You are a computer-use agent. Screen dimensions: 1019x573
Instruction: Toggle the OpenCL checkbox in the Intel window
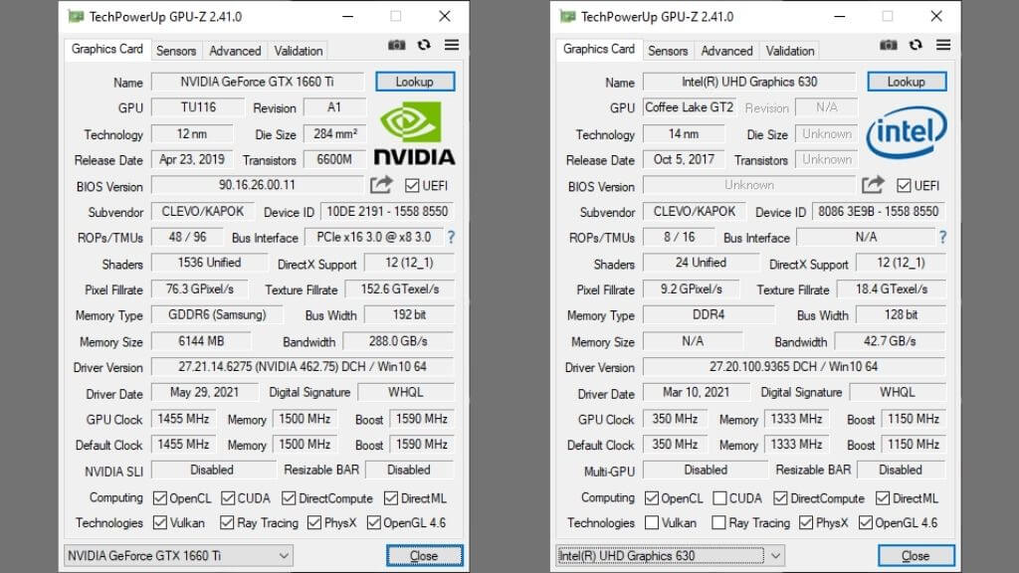pyautogui.click(x=652, y=498)
